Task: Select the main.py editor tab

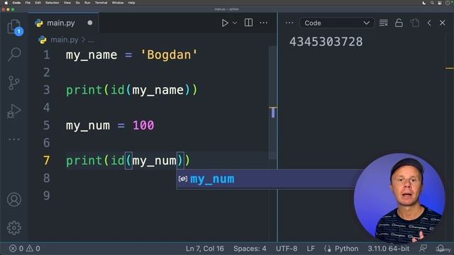Action: point(63,23)
